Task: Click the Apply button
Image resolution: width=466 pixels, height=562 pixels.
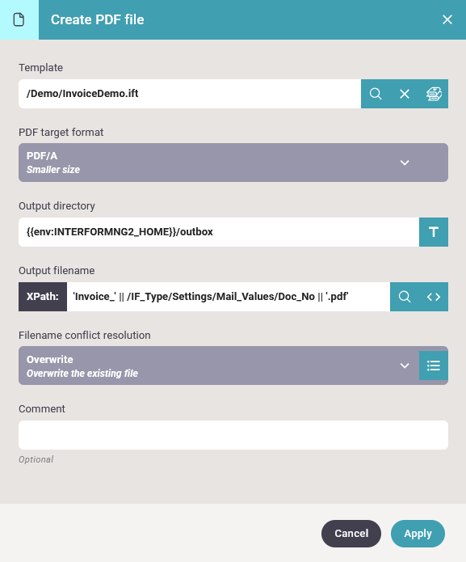Action: point(418,534)
